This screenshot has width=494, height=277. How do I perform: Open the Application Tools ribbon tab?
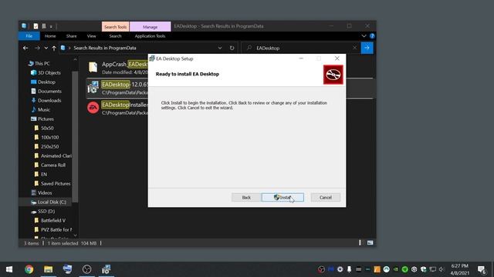(150, 36)
